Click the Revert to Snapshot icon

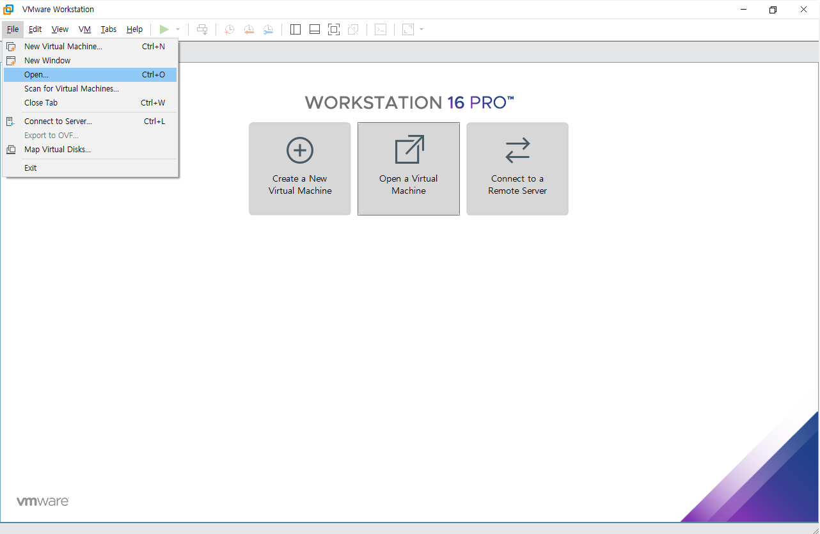tap(249, 29)
